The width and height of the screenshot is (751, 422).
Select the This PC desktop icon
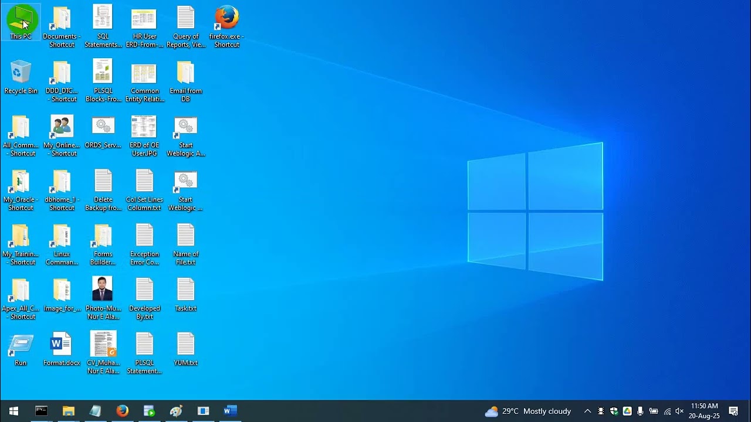pos(21,23)
